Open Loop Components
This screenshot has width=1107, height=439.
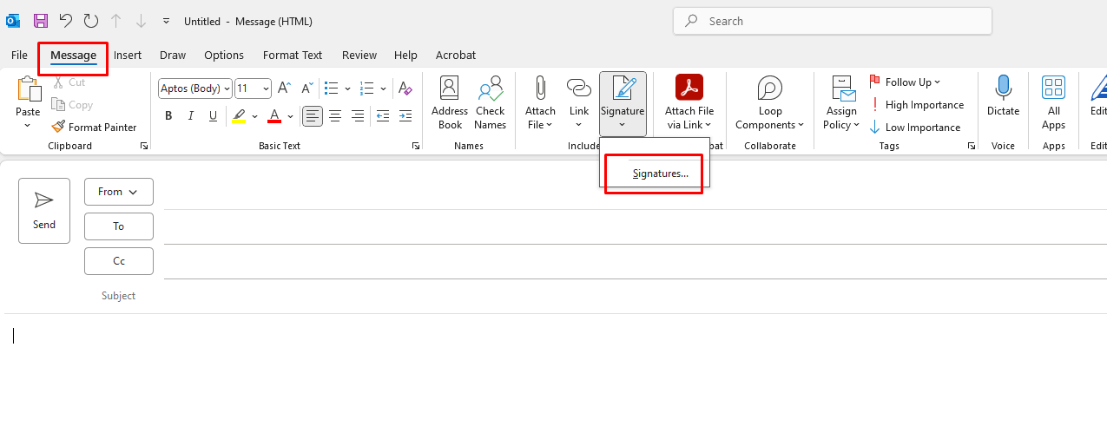coord(770,102)
